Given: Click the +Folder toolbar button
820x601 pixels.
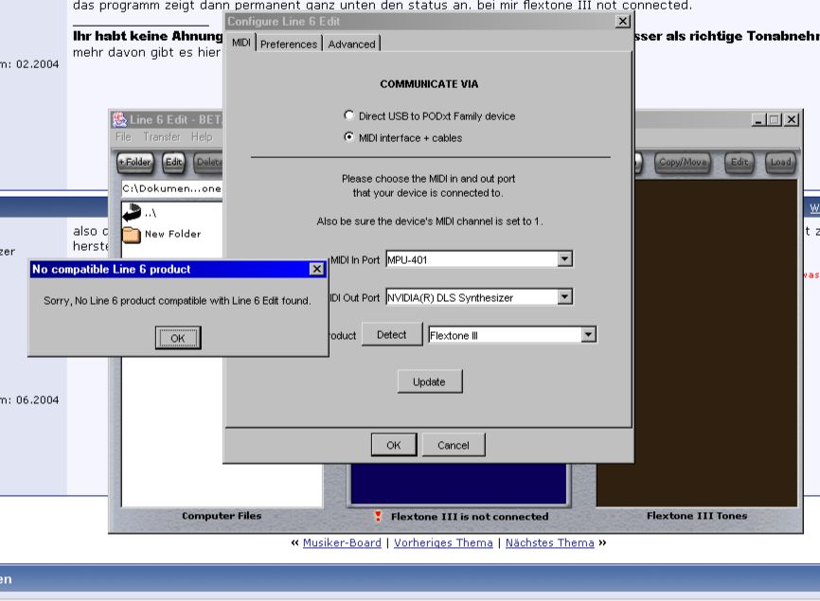Looking at the screenshot, I should [134, 162].
